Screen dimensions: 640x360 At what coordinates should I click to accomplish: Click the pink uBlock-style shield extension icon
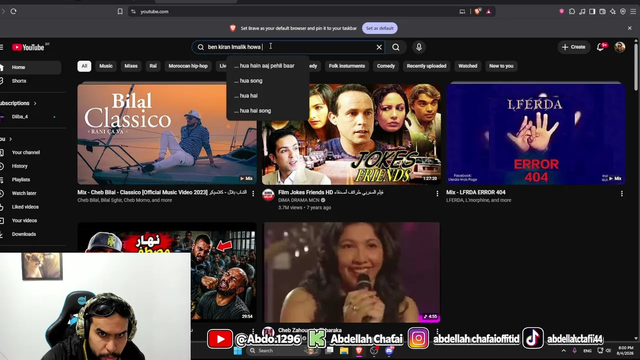tap(561, 11)
